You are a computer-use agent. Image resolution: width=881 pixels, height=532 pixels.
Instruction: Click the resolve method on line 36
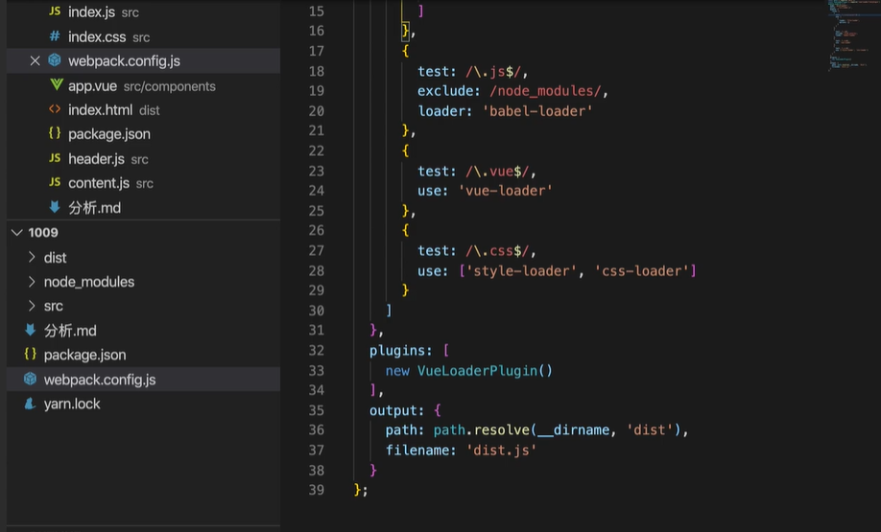502,430
